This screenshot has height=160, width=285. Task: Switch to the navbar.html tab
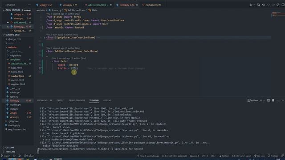(152, 5)
